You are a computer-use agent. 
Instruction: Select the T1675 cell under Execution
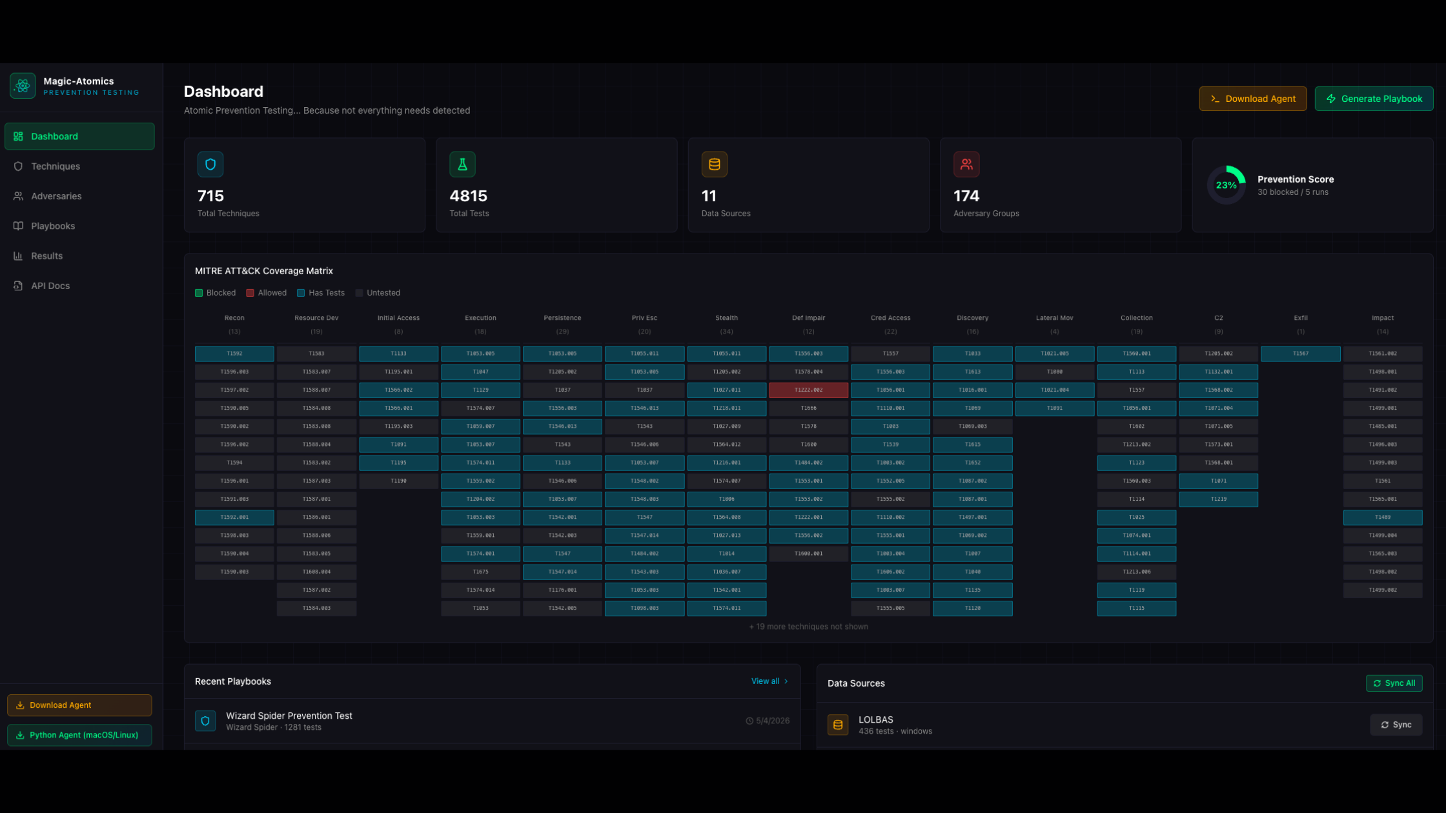tap(480, 572)
